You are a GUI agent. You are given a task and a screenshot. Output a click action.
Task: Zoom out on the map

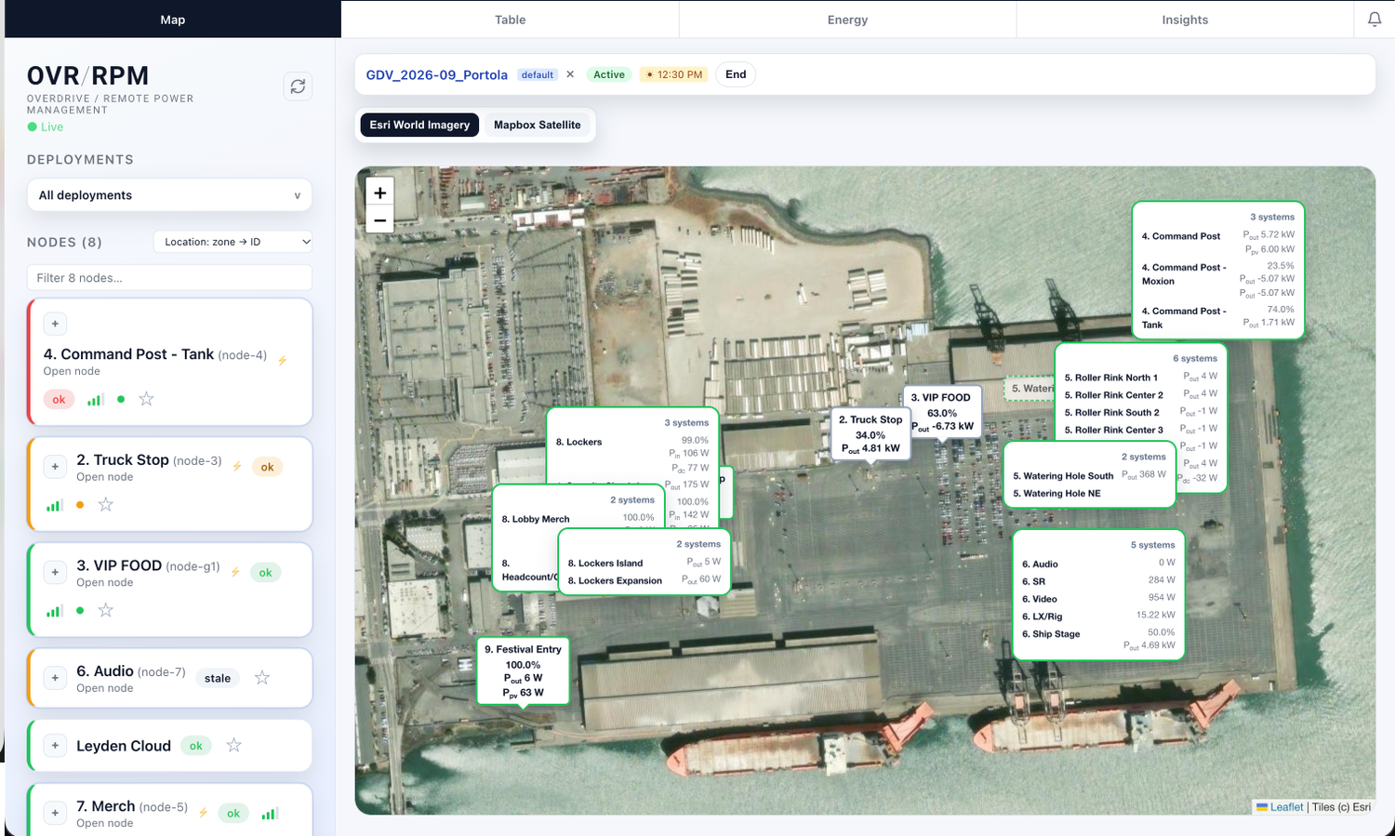point(380,220)
